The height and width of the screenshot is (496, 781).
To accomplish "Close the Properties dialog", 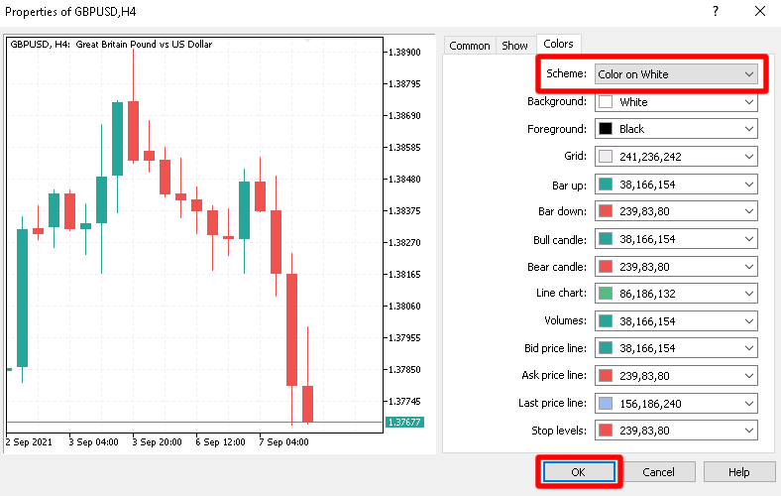I will click(760, 11).
